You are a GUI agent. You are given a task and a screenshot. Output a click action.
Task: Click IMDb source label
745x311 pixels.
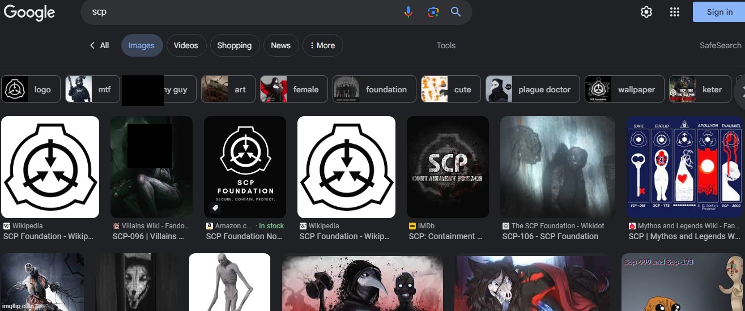pos(422,225)
